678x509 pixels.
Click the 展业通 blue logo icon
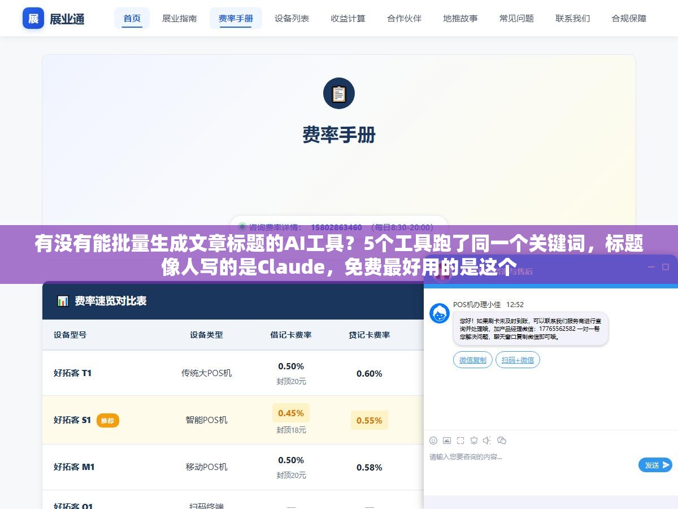point(33,18)
